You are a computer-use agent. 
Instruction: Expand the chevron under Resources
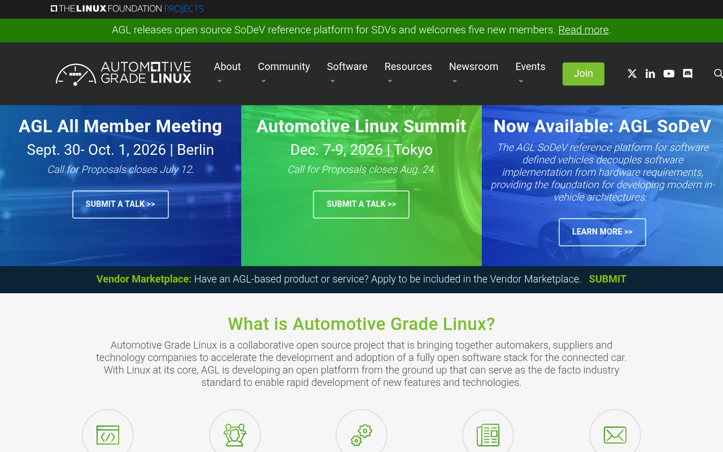point(390,81)
